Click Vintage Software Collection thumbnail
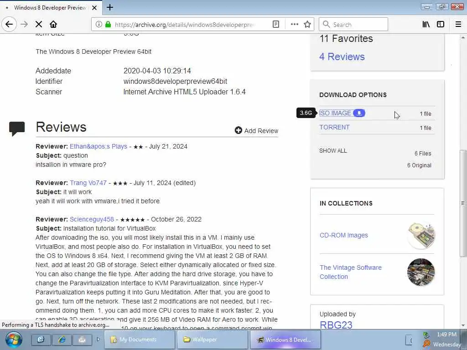467x350 pixels. (x=421, y=272)
